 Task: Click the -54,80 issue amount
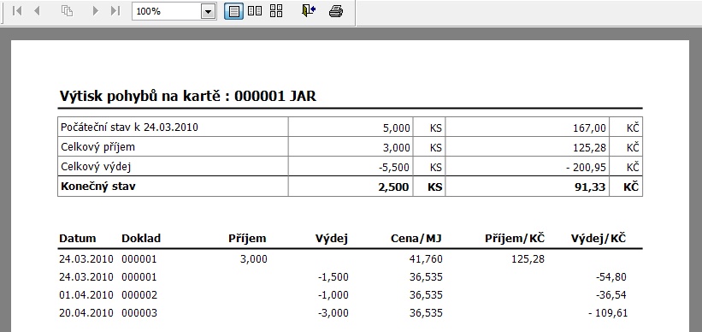pyautogui.click(x=611, y=277)
